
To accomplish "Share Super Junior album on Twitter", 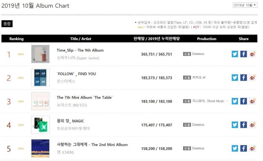I will pos(235,54).
